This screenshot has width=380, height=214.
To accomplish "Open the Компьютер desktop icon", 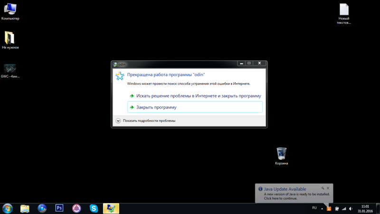I will [x=10, y=11].
